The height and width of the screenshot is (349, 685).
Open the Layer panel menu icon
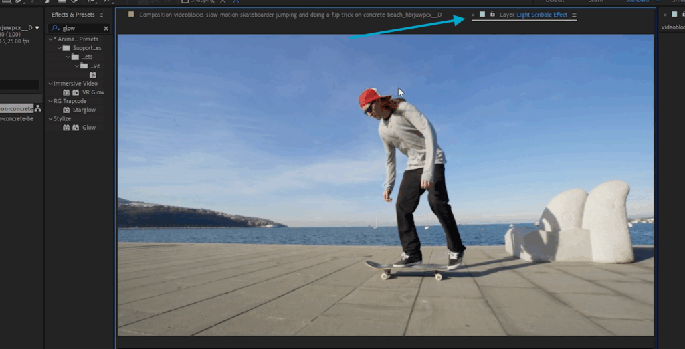click(x=574, y=15)
